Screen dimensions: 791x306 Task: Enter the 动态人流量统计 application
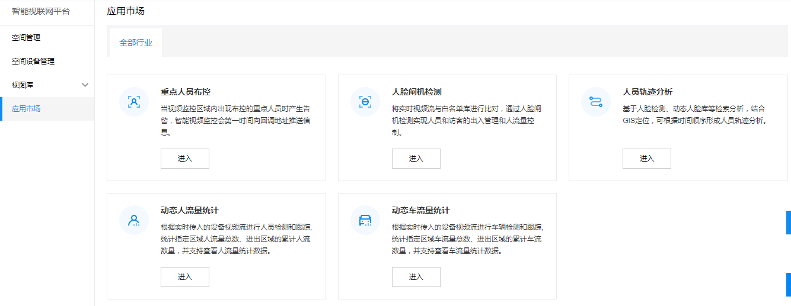tap(185, 277)
